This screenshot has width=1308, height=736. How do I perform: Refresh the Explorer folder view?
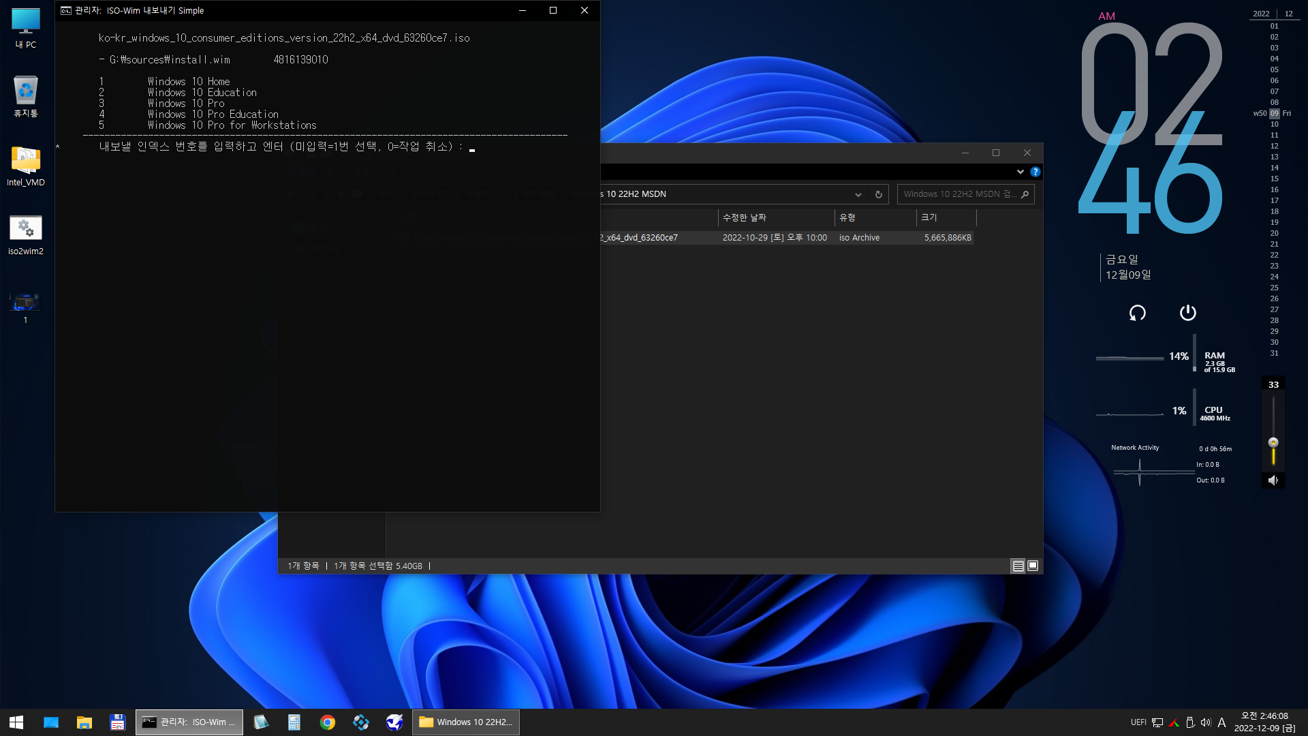click(878, 194)
